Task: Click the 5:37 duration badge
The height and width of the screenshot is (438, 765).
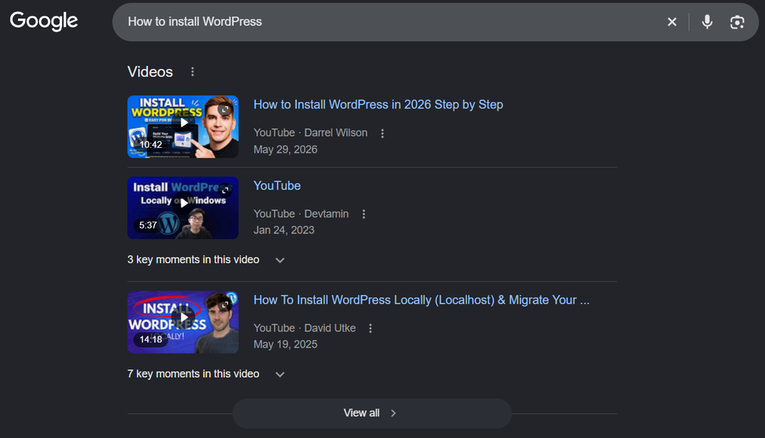Action: [148, 225]
